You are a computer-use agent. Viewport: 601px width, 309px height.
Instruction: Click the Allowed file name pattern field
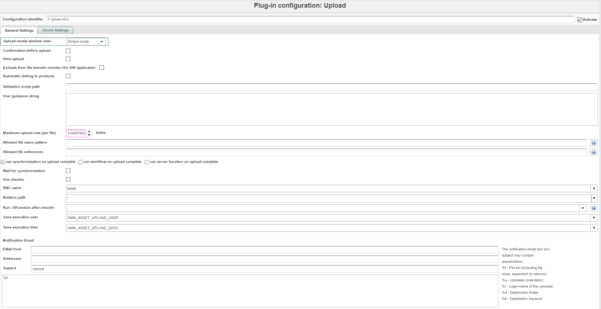326,143
